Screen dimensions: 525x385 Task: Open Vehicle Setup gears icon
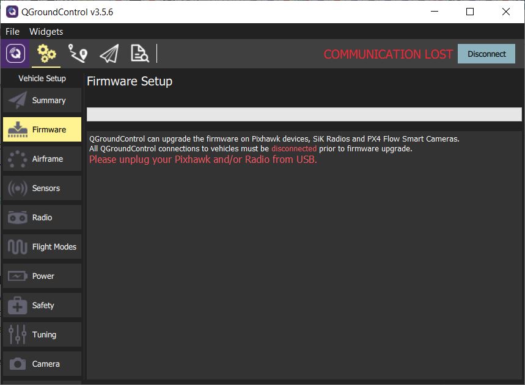pos(46,54)
